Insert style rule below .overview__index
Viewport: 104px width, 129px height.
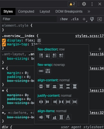click(x=100, y=49)
